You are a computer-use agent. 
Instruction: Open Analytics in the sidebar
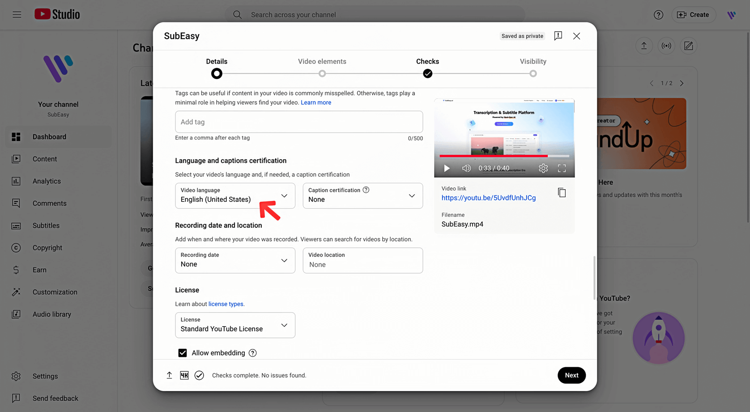[59, 181]
